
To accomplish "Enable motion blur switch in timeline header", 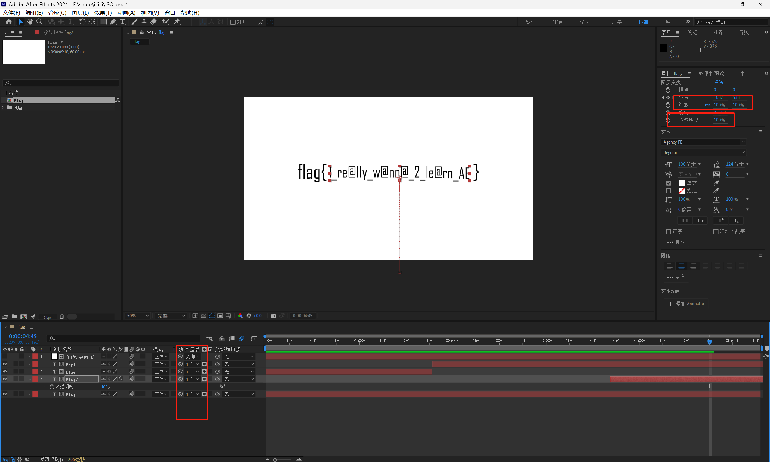I will coord(242,338).
